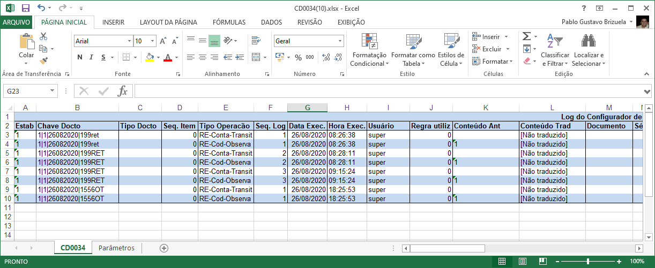Click Inserir cells button
655x268 pixels.
point(486,37)
